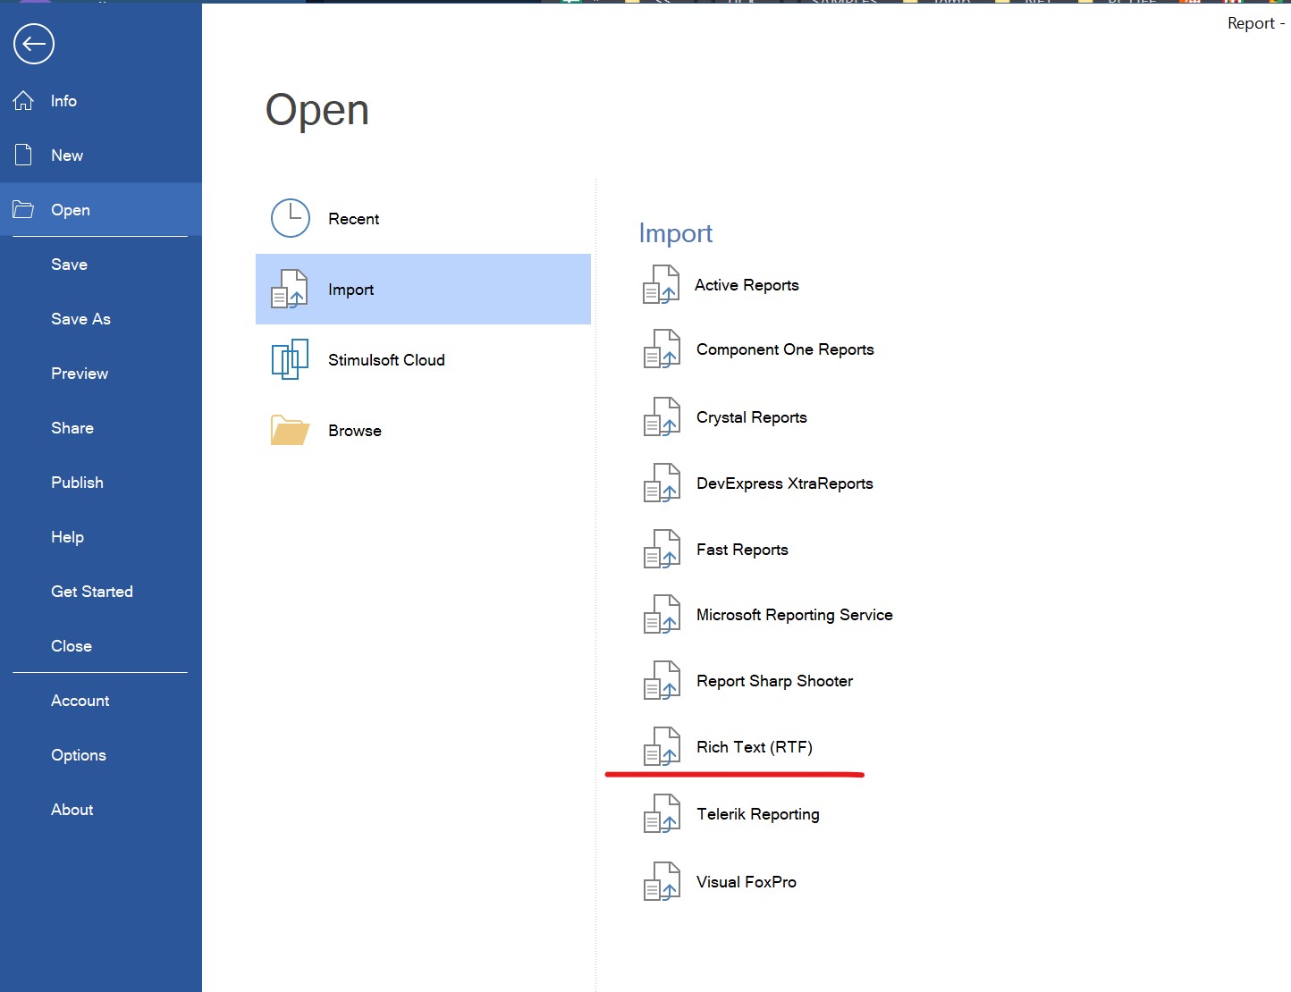Viewport: 1291px width, 992px height.
Task: Import from Fast Reports text link
Action: (x=742, y=550)
